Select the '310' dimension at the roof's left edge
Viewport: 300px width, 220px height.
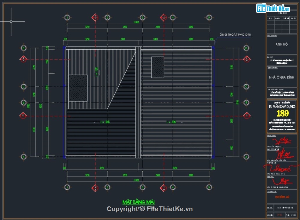click(65, 39)
